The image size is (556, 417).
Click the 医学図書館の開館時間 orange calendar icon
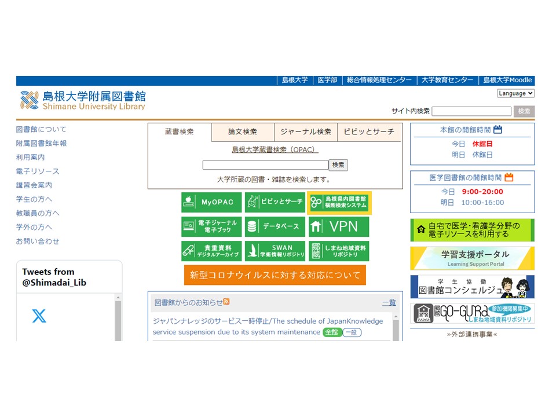pyautogui.click(x=509, y=177)
